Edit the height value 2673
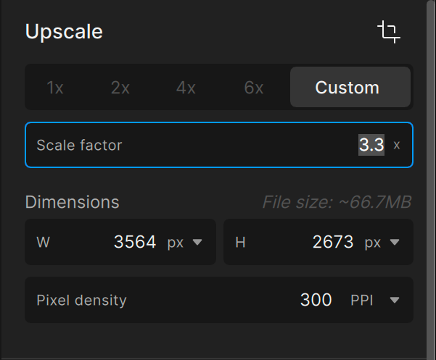436x360 pixels. tap(333, 242)
